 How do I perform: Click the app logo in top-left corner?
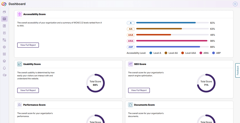point(4,4)
